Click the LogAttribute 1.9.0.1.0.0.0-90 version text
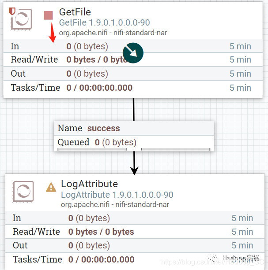 (x=117, y=195)
